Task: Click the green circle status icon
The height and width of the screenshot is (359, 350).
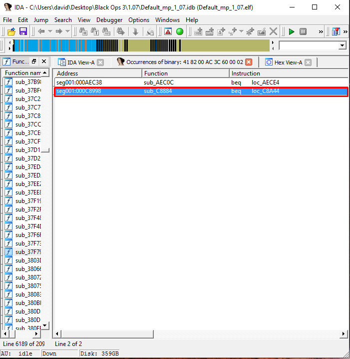Action: (180, 31)
